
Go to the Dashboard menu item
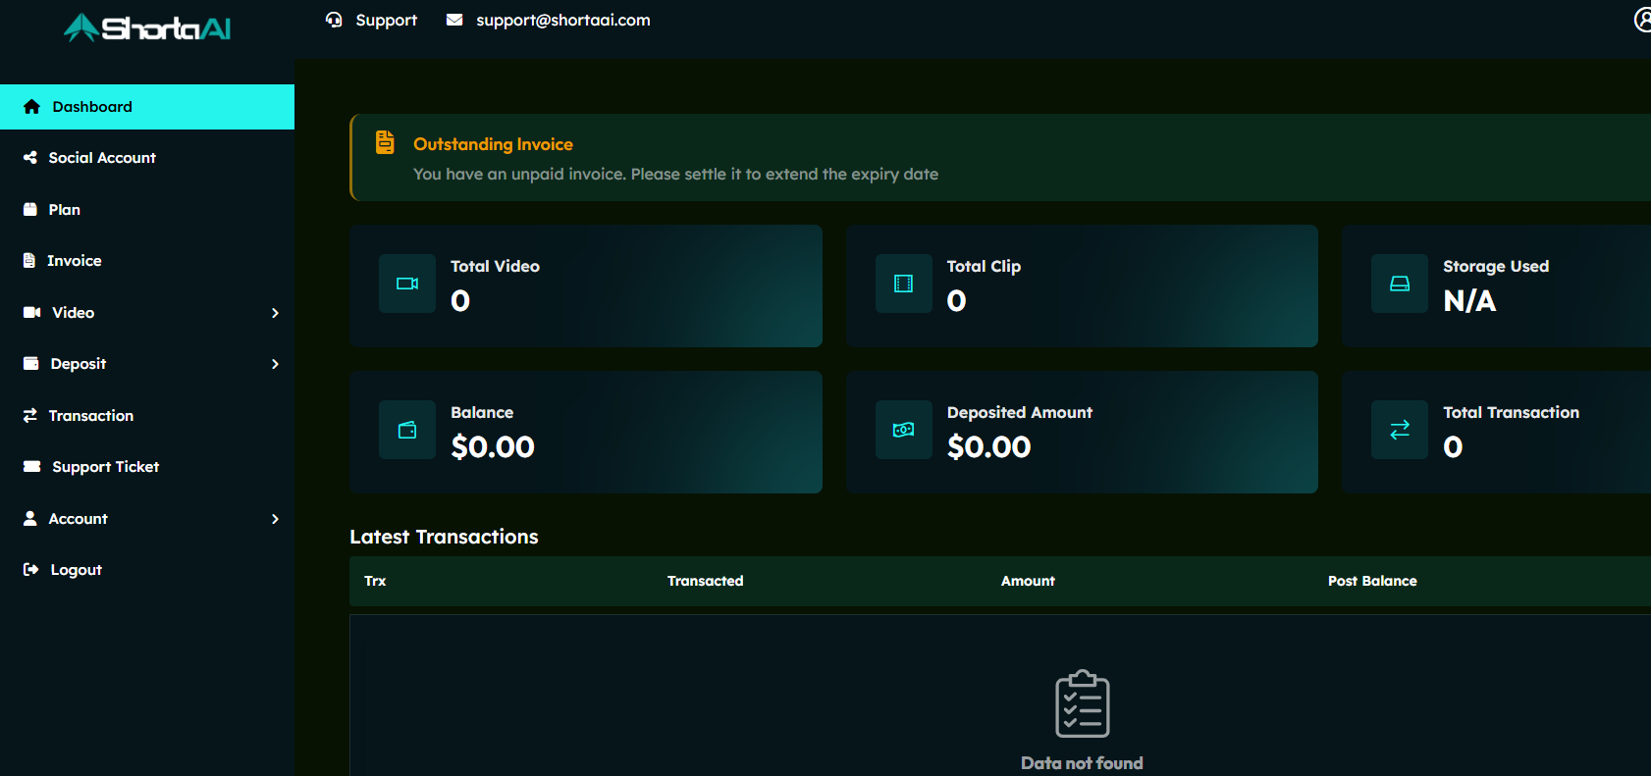pos(147,107)
